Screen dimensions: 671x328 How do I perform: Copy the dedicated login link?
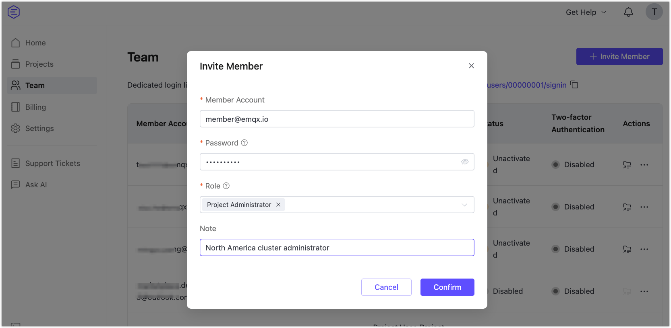[x=574, y=85]
